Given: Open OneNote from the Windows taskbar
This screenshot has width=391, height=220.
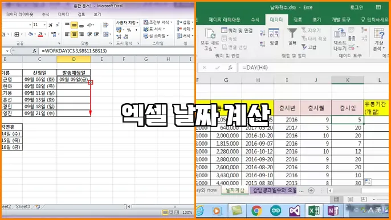Looking at the screenshot, I should (x=332, y=211).
